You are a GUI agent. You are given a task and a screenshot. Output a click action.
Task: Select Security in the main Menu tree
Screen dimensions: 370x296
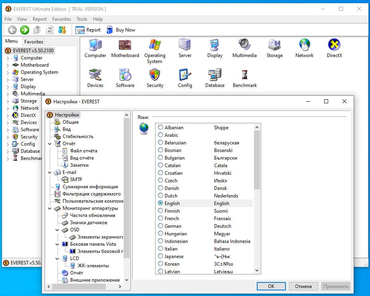pos(29,137)
